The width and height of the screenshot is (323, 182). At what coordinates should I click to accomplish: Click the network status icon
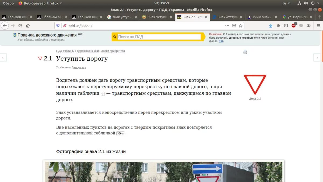299,3
